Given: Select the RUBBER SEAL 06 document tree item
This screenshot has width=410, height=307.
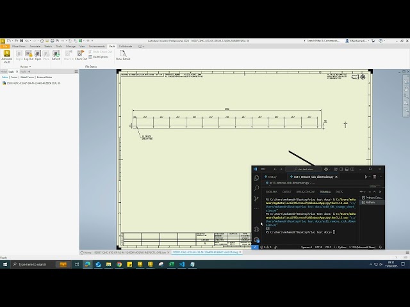Looking at the screenshot, I should [x=31, y=83].
